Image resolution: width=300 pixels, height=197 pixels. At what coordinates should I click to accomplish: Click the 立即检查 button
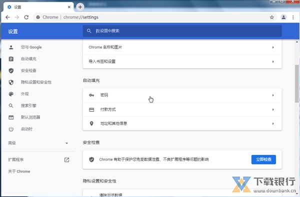pos(263,159)
